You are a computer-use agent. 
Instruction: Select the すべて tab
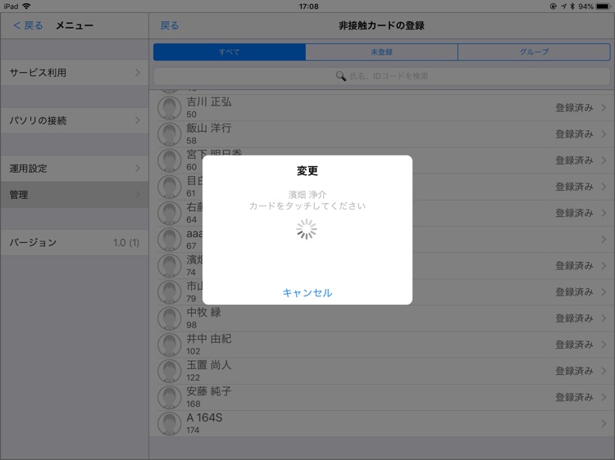click(230, 52)
